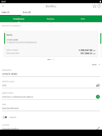Mark Bonifico as favorite with the star icon

[x=94, y=6]
